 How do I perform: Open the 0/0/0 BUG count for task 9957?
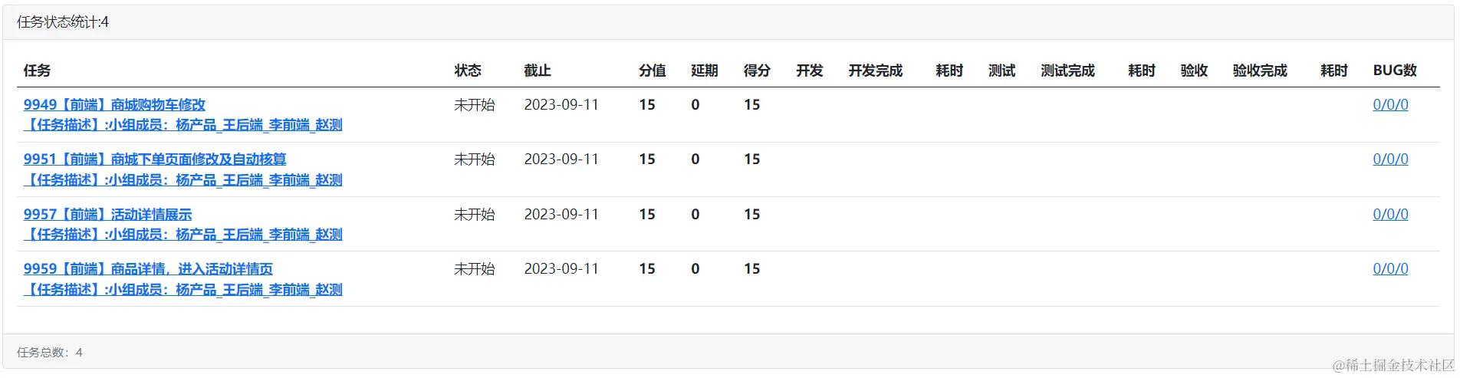(1389, 214)
